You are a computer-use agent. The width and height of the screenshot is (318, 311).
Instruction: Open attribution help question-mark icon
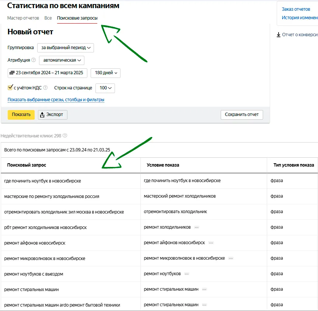click(x=34, y=60)
